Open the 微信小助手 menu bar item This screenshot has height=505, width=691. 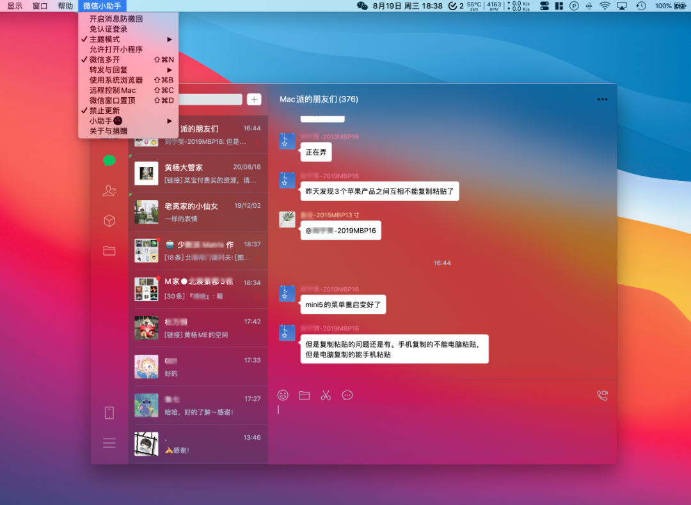(x=102, y=6)
